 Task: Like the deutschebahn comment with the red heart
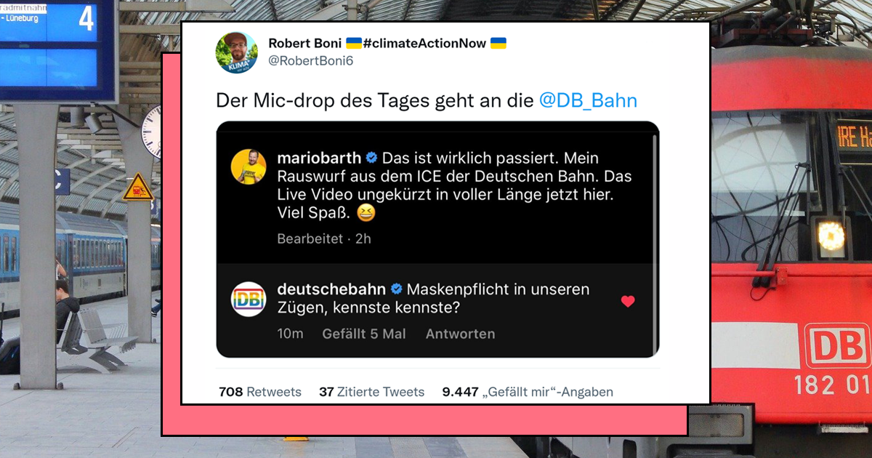[628, 302]
